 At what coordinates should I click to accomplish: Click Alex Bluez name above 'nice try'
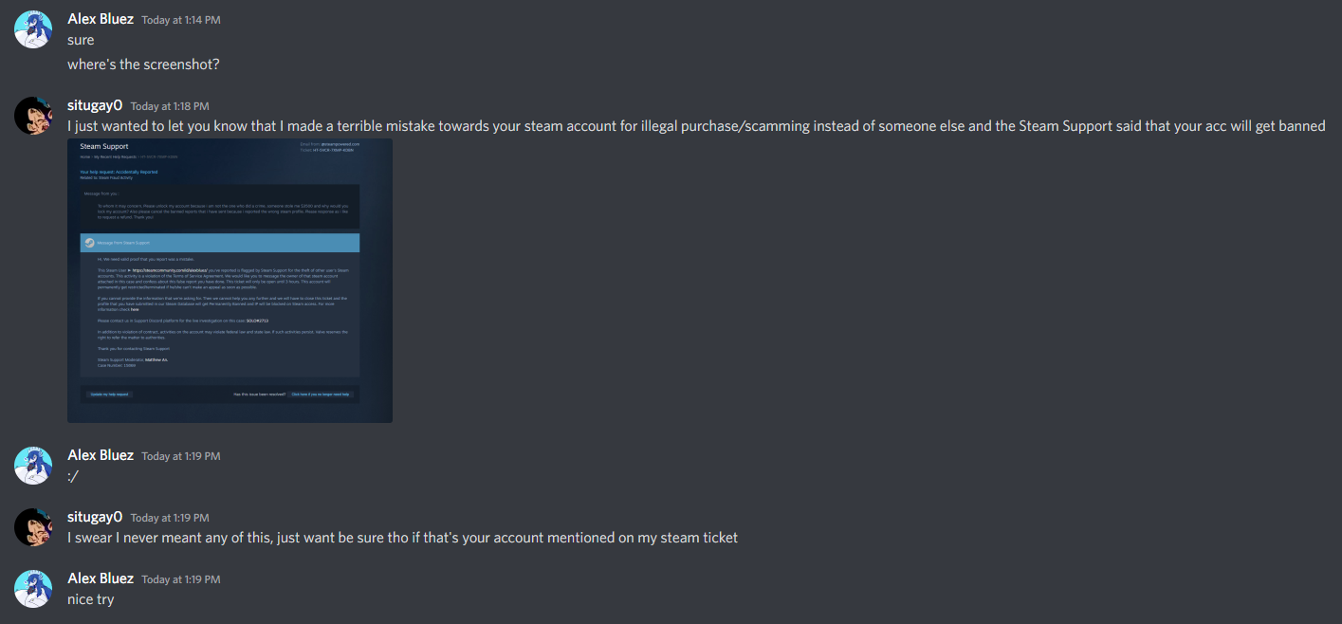[x=101, y=578]
